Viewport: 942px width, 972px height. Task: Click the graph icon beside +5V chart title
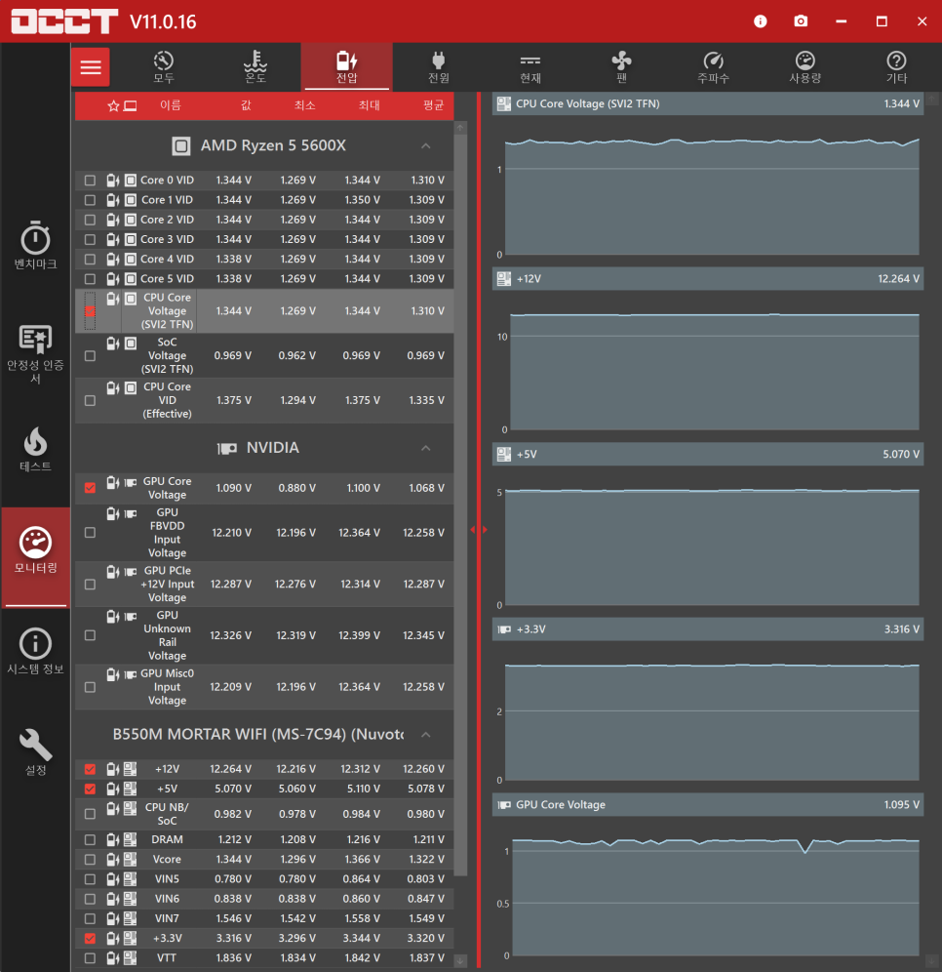point(503,455)
